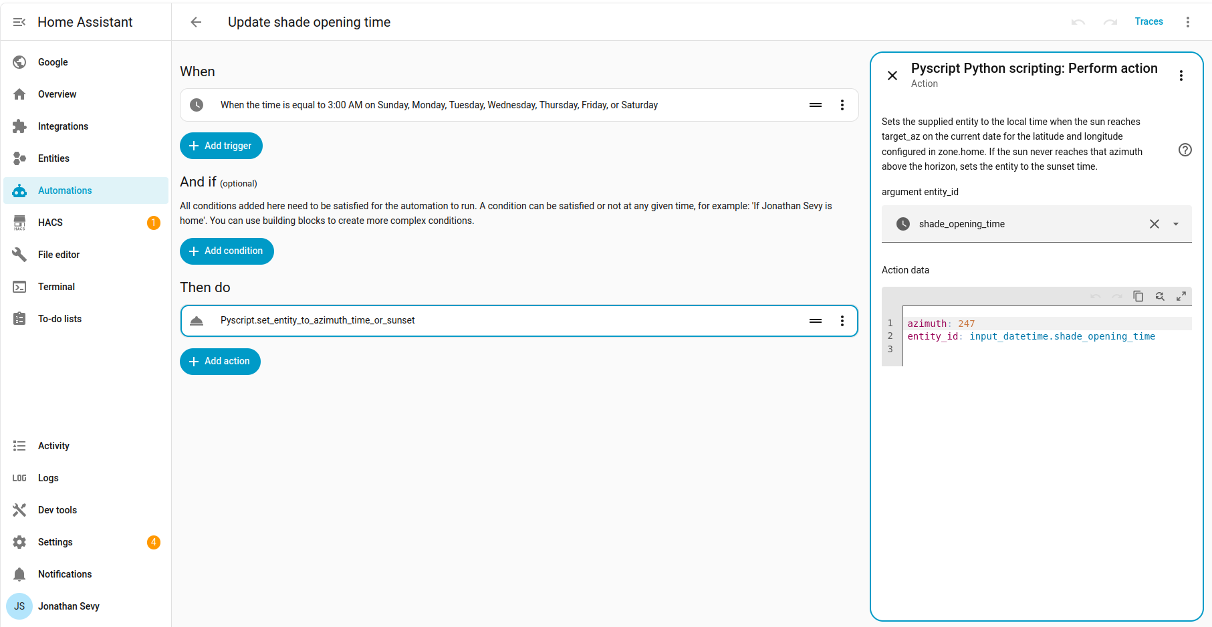Select Automations in the sidebar
Screen dimensions: 1212x627
86,191
